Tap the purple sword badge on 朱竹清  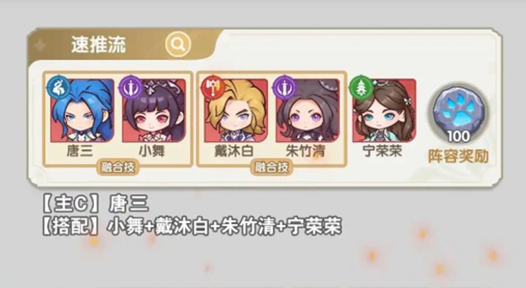pyautogui.click(x=284, y=87)
